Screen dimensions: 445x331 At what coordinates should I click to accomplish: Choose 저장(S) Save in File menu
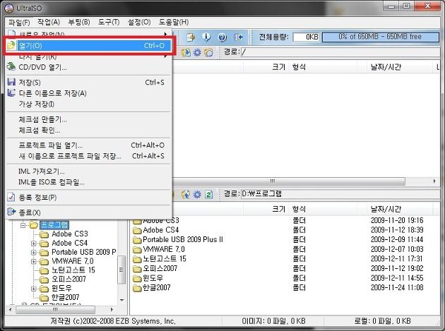click(88, 83)
